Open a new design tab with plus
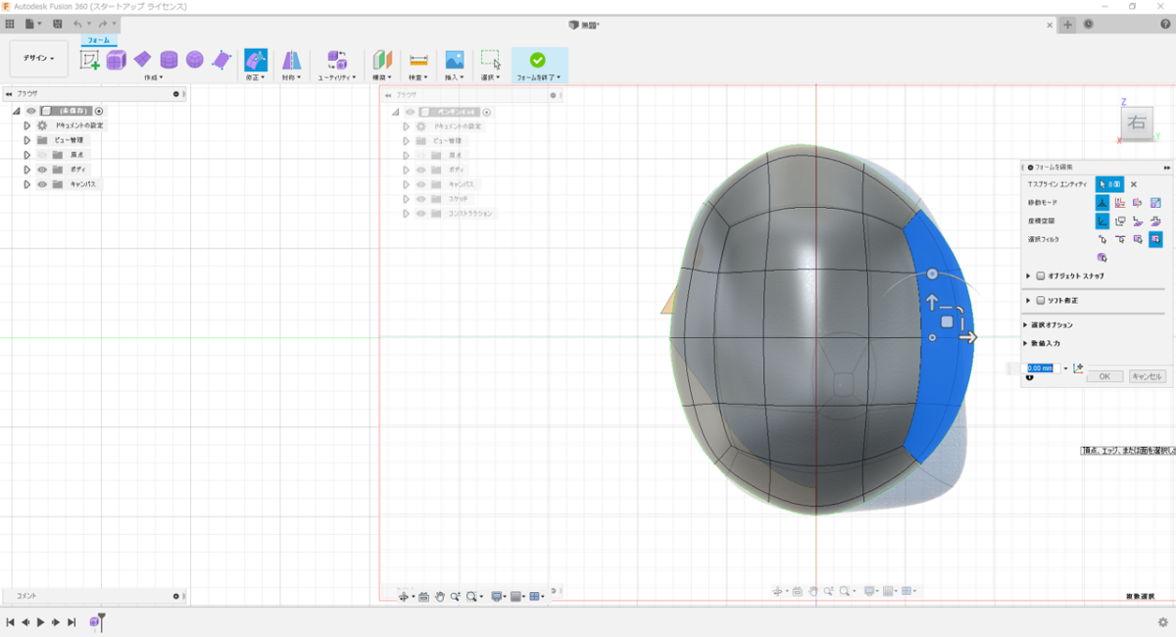The height and width of the screenshot is (637, 1176). tap(1067, 24)
